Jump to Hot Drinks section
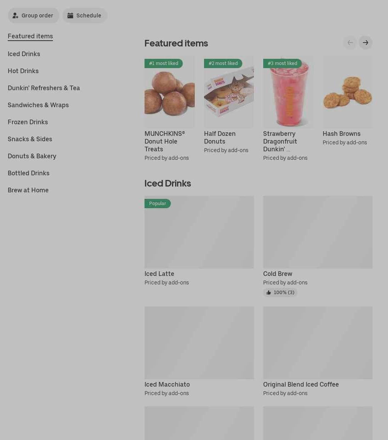The height and width of the screenshot is (440, 388). [x=23, y=71]
